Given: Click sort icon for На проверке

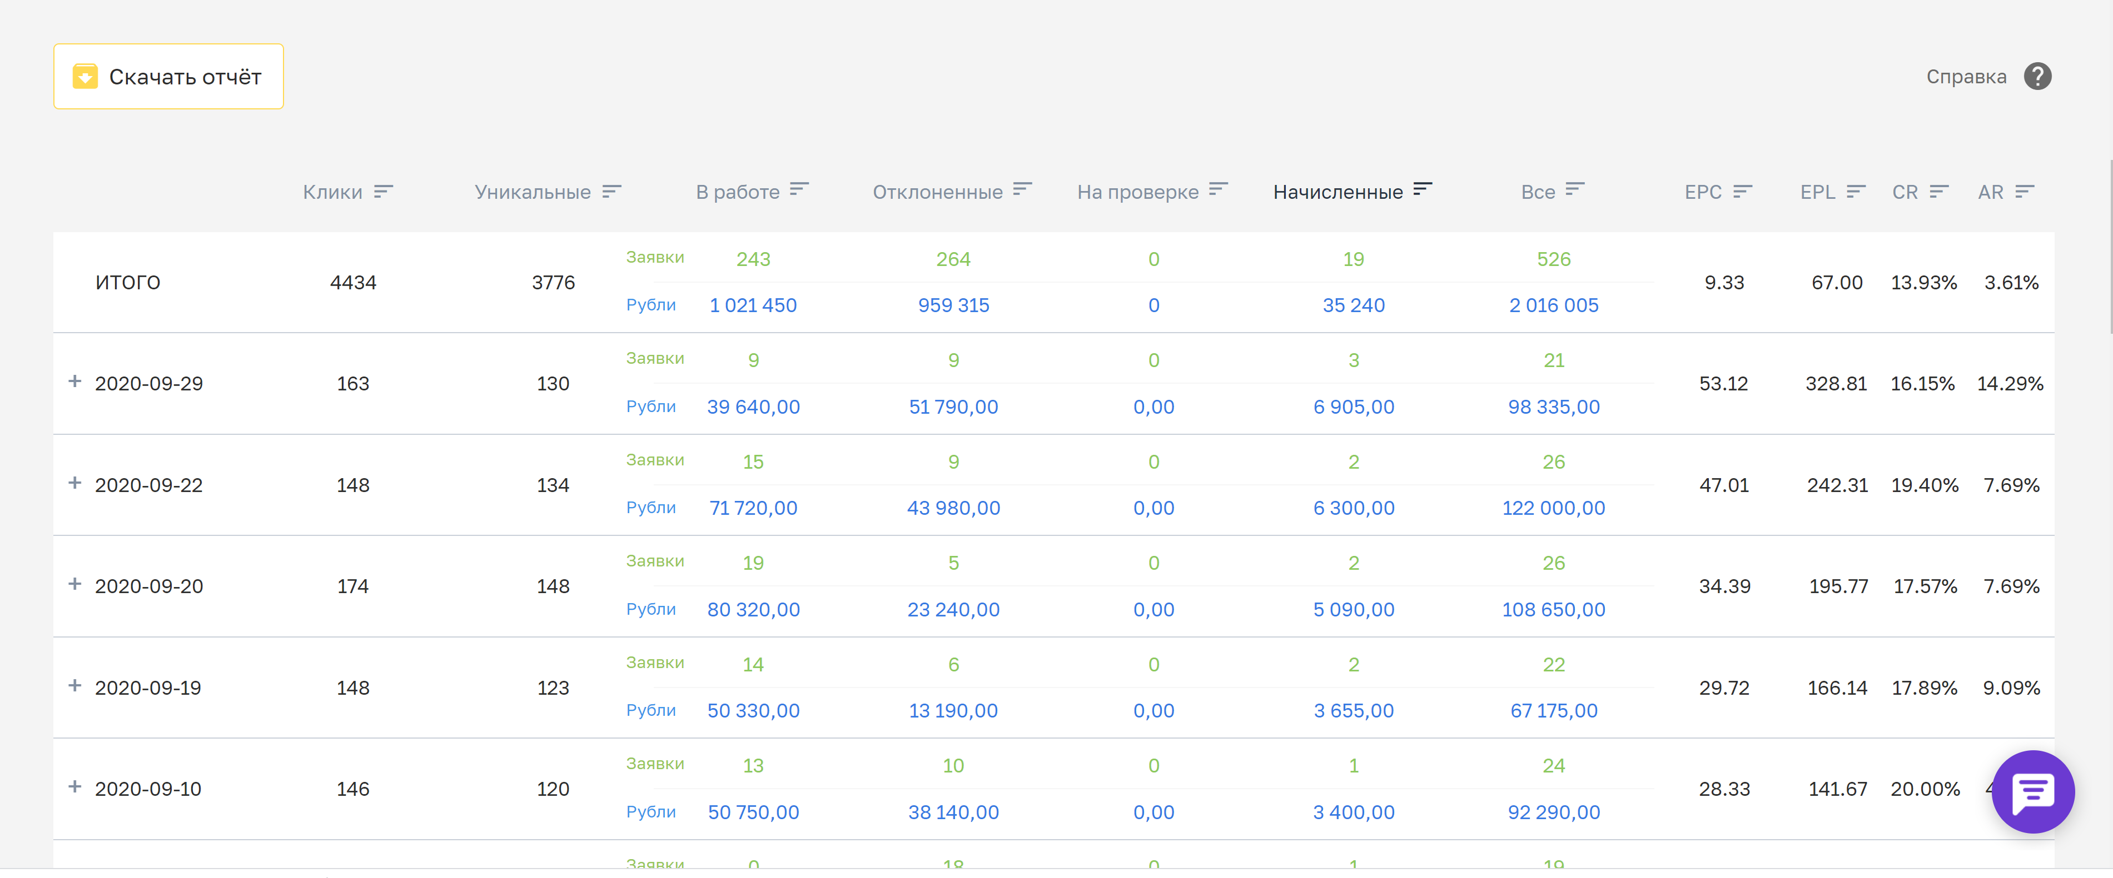Looking at the screenshot, I should (x=1218, y=189).
